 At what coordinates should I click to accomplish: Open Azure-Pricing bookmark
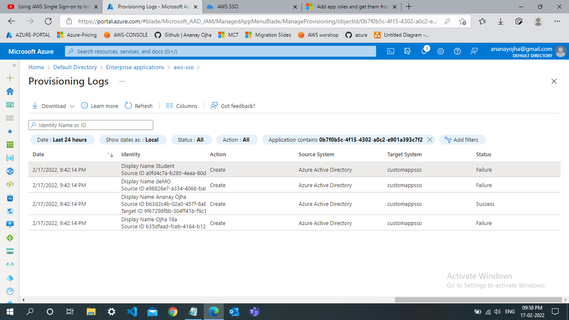coord(77,35)
